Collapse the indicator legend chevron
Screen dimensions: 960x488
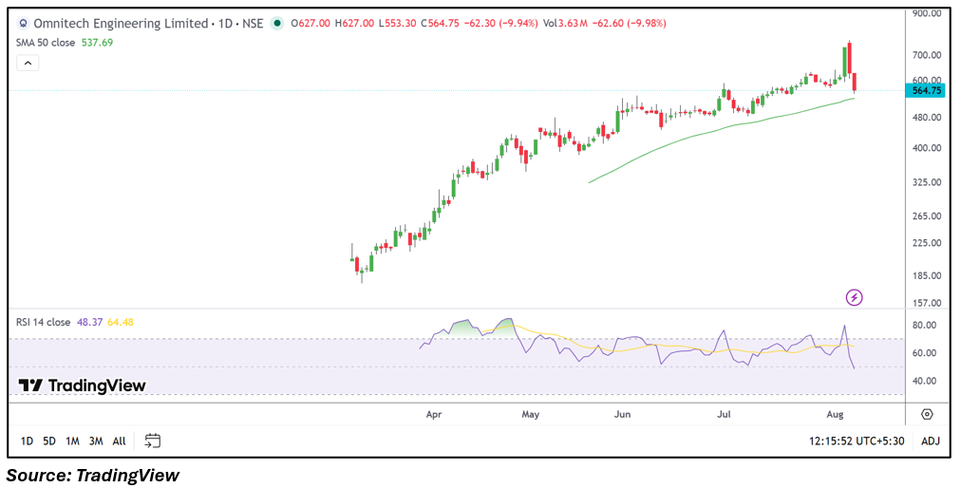point(28,63)
